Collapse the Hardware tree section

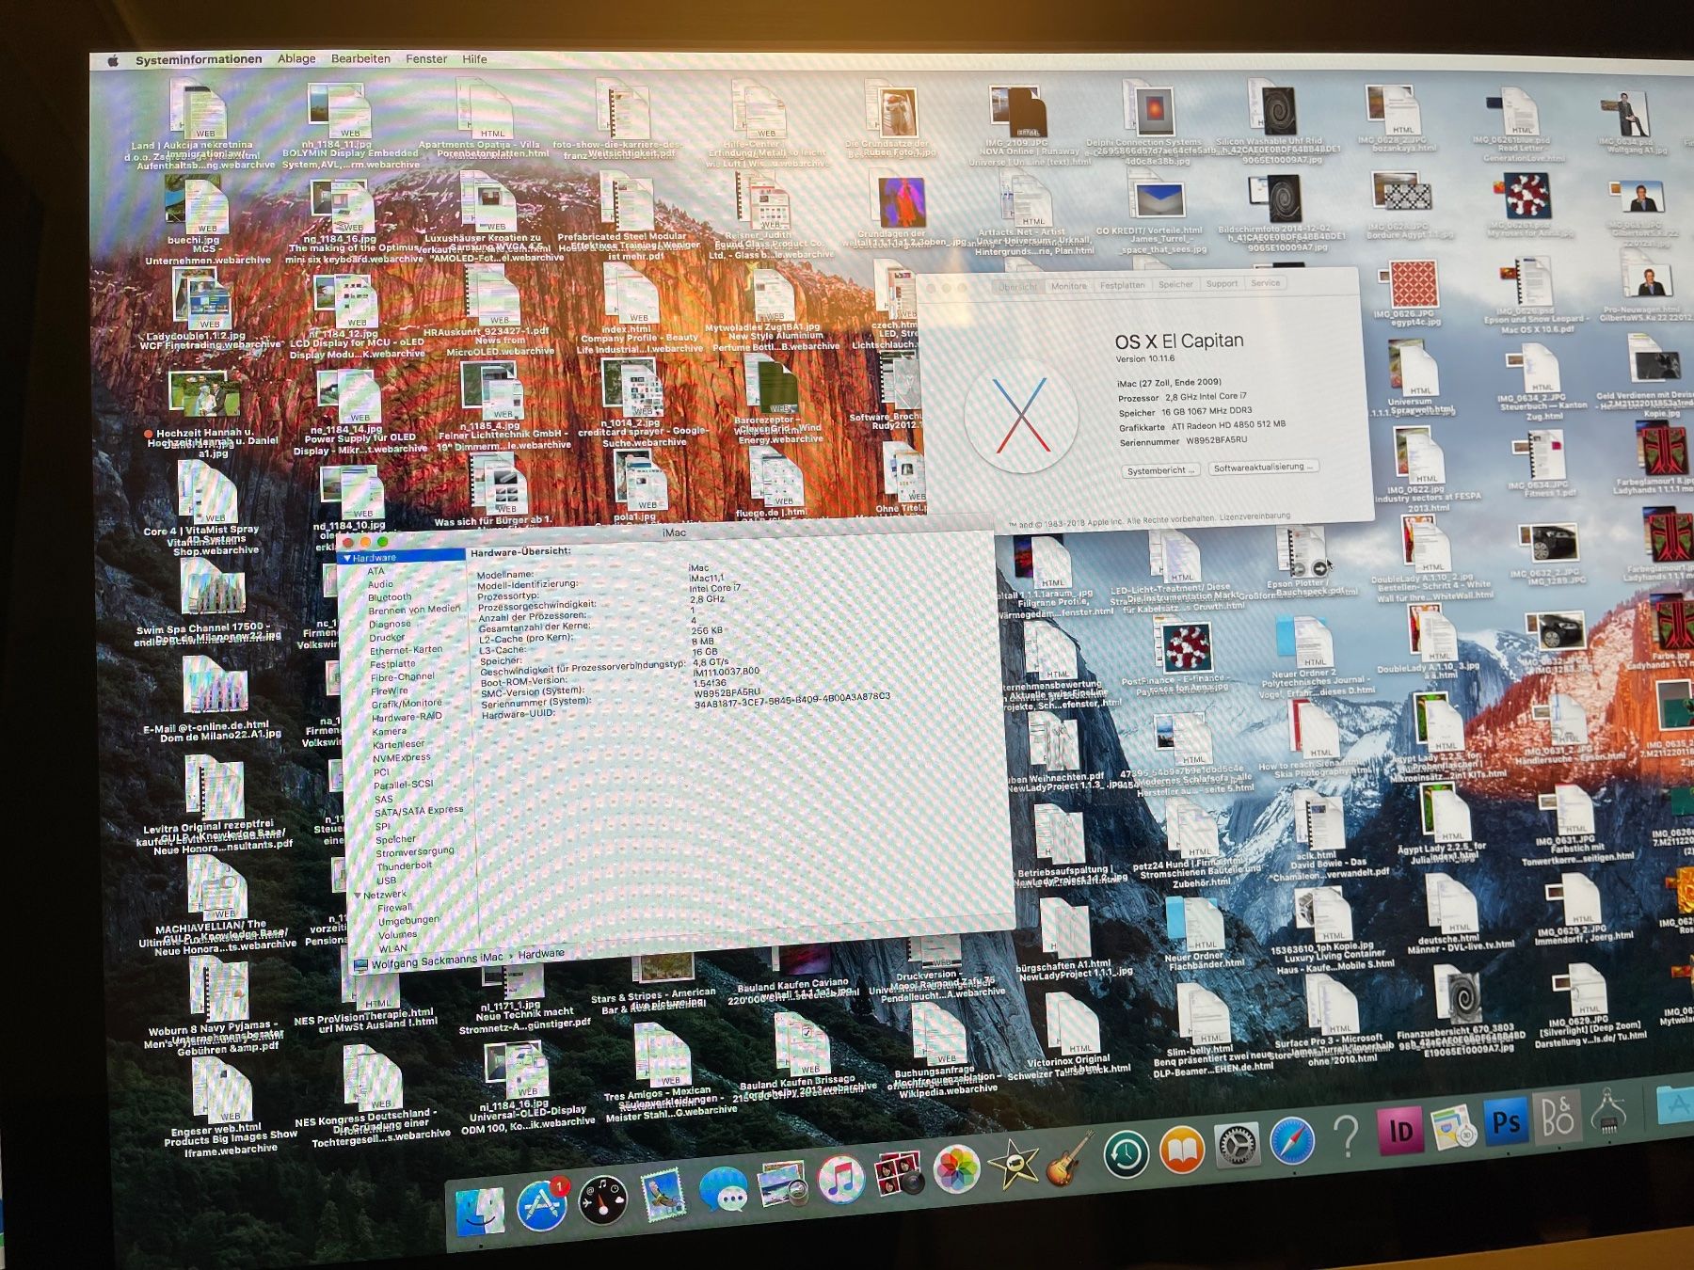(347, 558)
